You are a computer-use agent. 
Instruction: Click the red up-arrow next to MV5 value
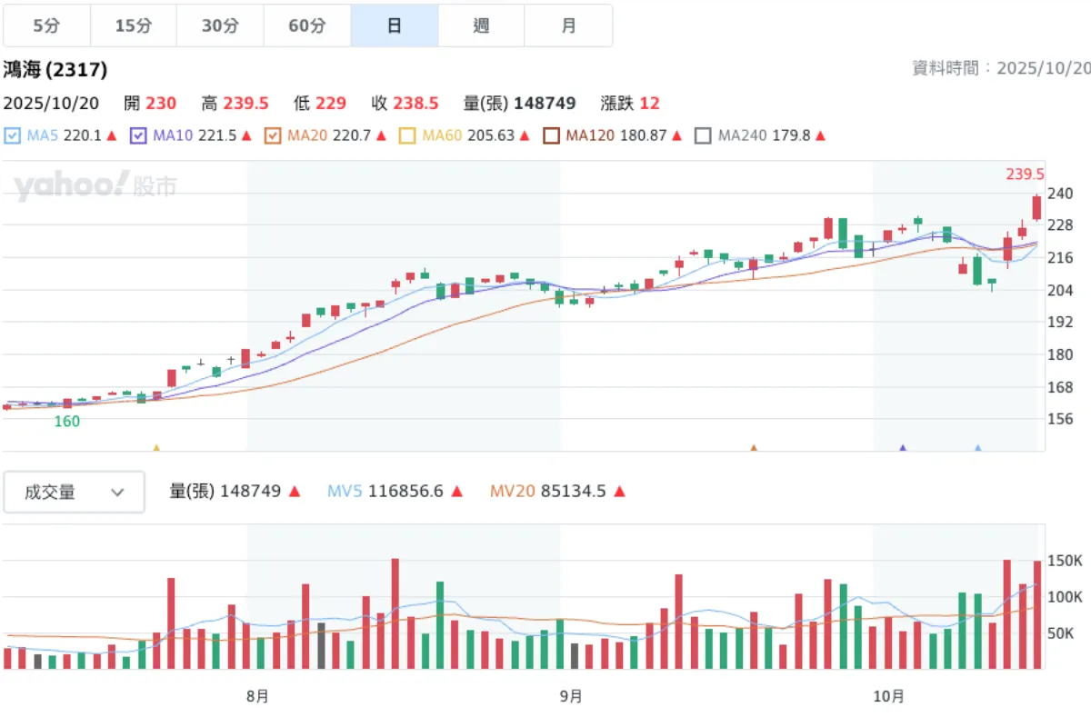[x=457, y=492]
